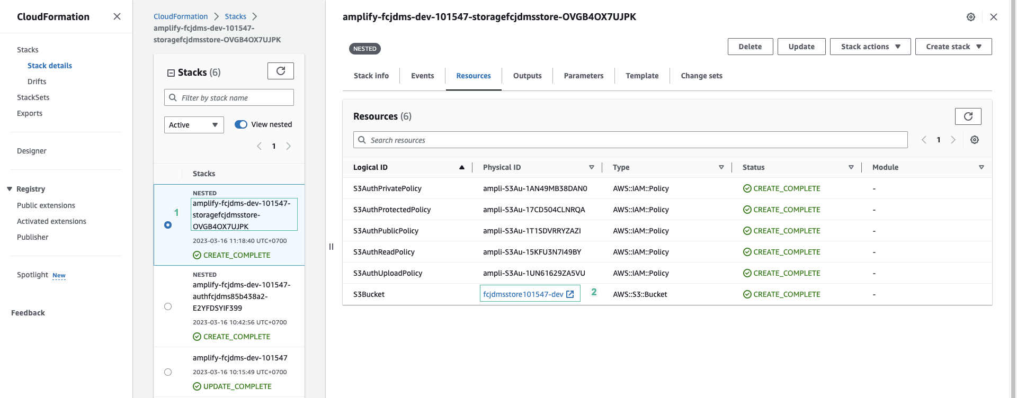Select physical ID ampli-S3Au-17CD504CLNRQA
This screenshot has width=1017, height=398.
[534, 210]
